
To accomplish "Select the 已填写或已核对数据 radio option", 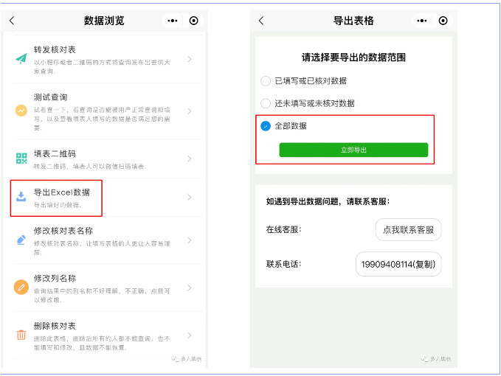I will (266, 81).
